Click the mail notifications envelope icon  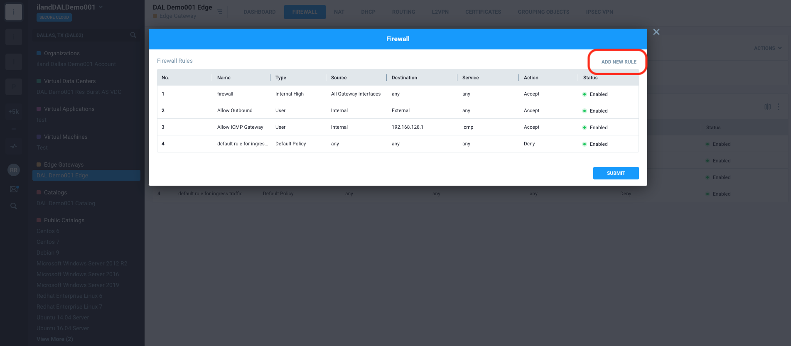point(14,189)
